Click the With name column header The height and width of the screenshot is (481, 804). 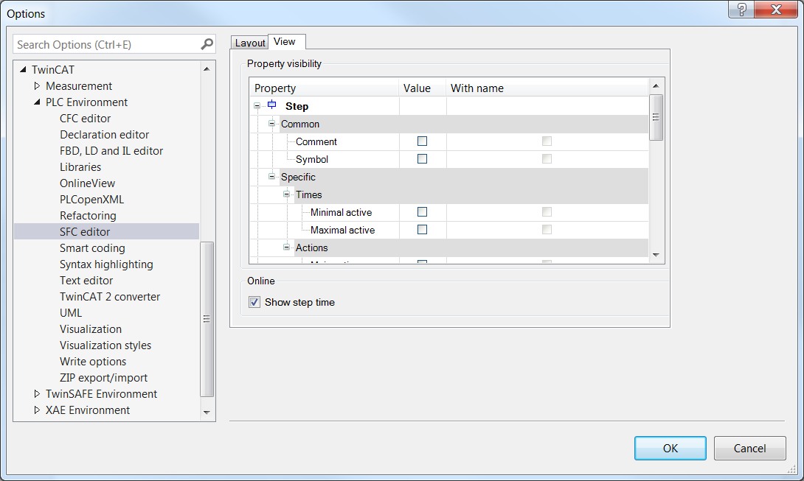point(547,88)
